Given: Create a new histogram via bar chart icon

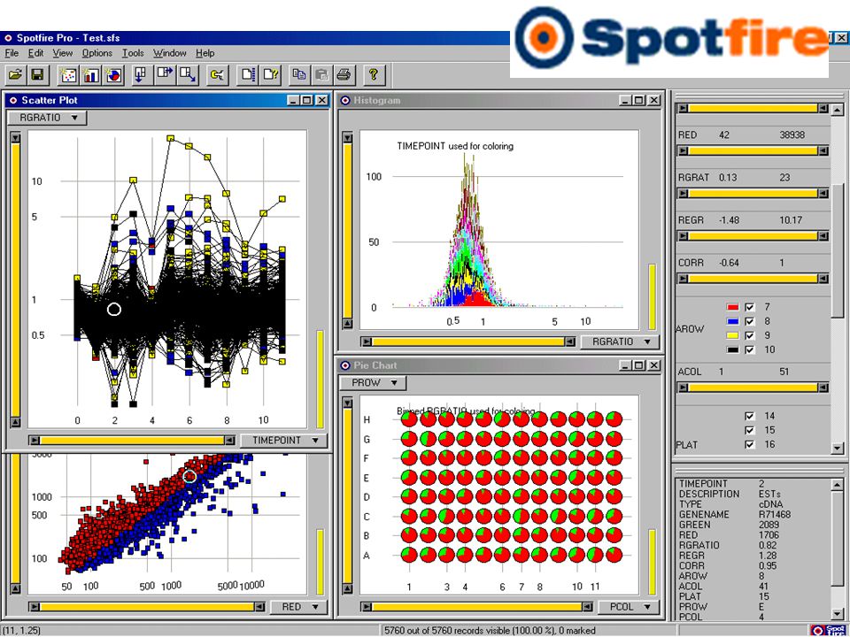Looking at the screenshot, I should pos(91,74).
